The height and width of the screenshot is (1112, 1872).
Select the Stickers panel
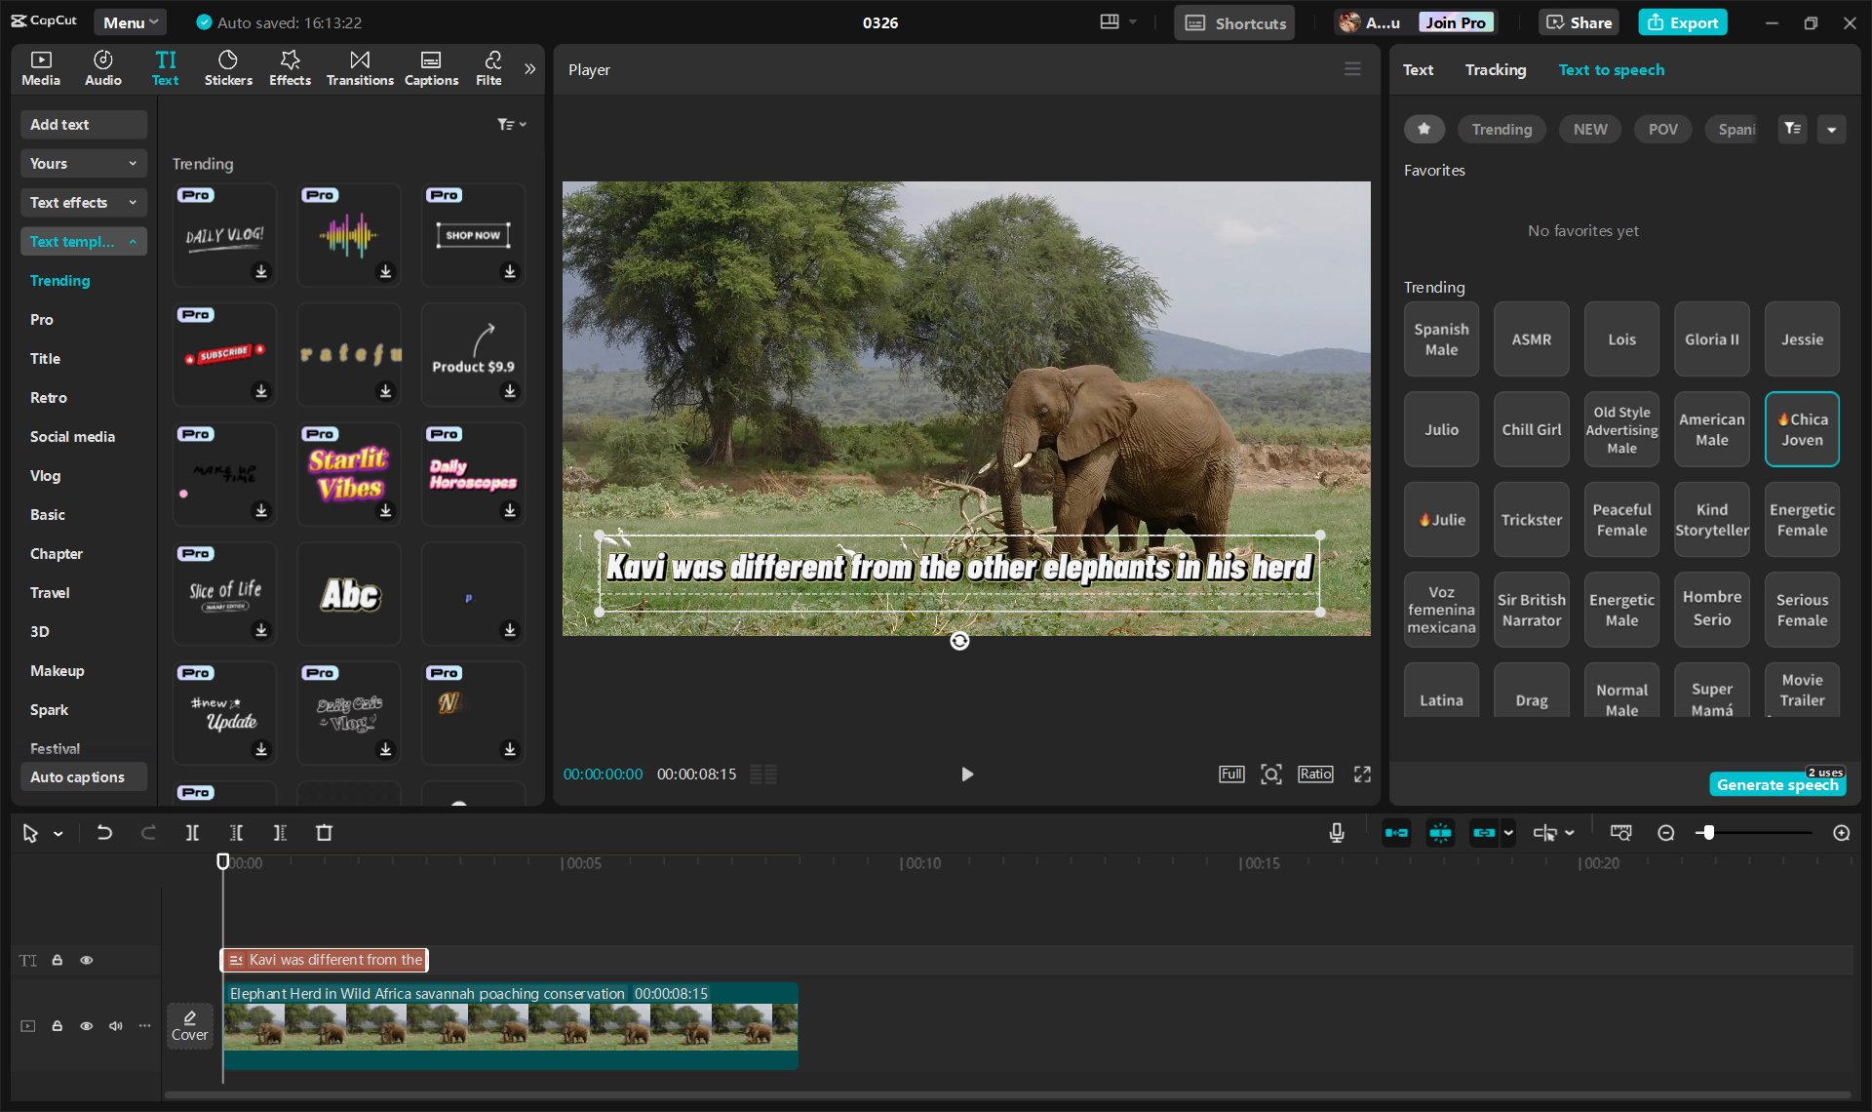point(228,67)
